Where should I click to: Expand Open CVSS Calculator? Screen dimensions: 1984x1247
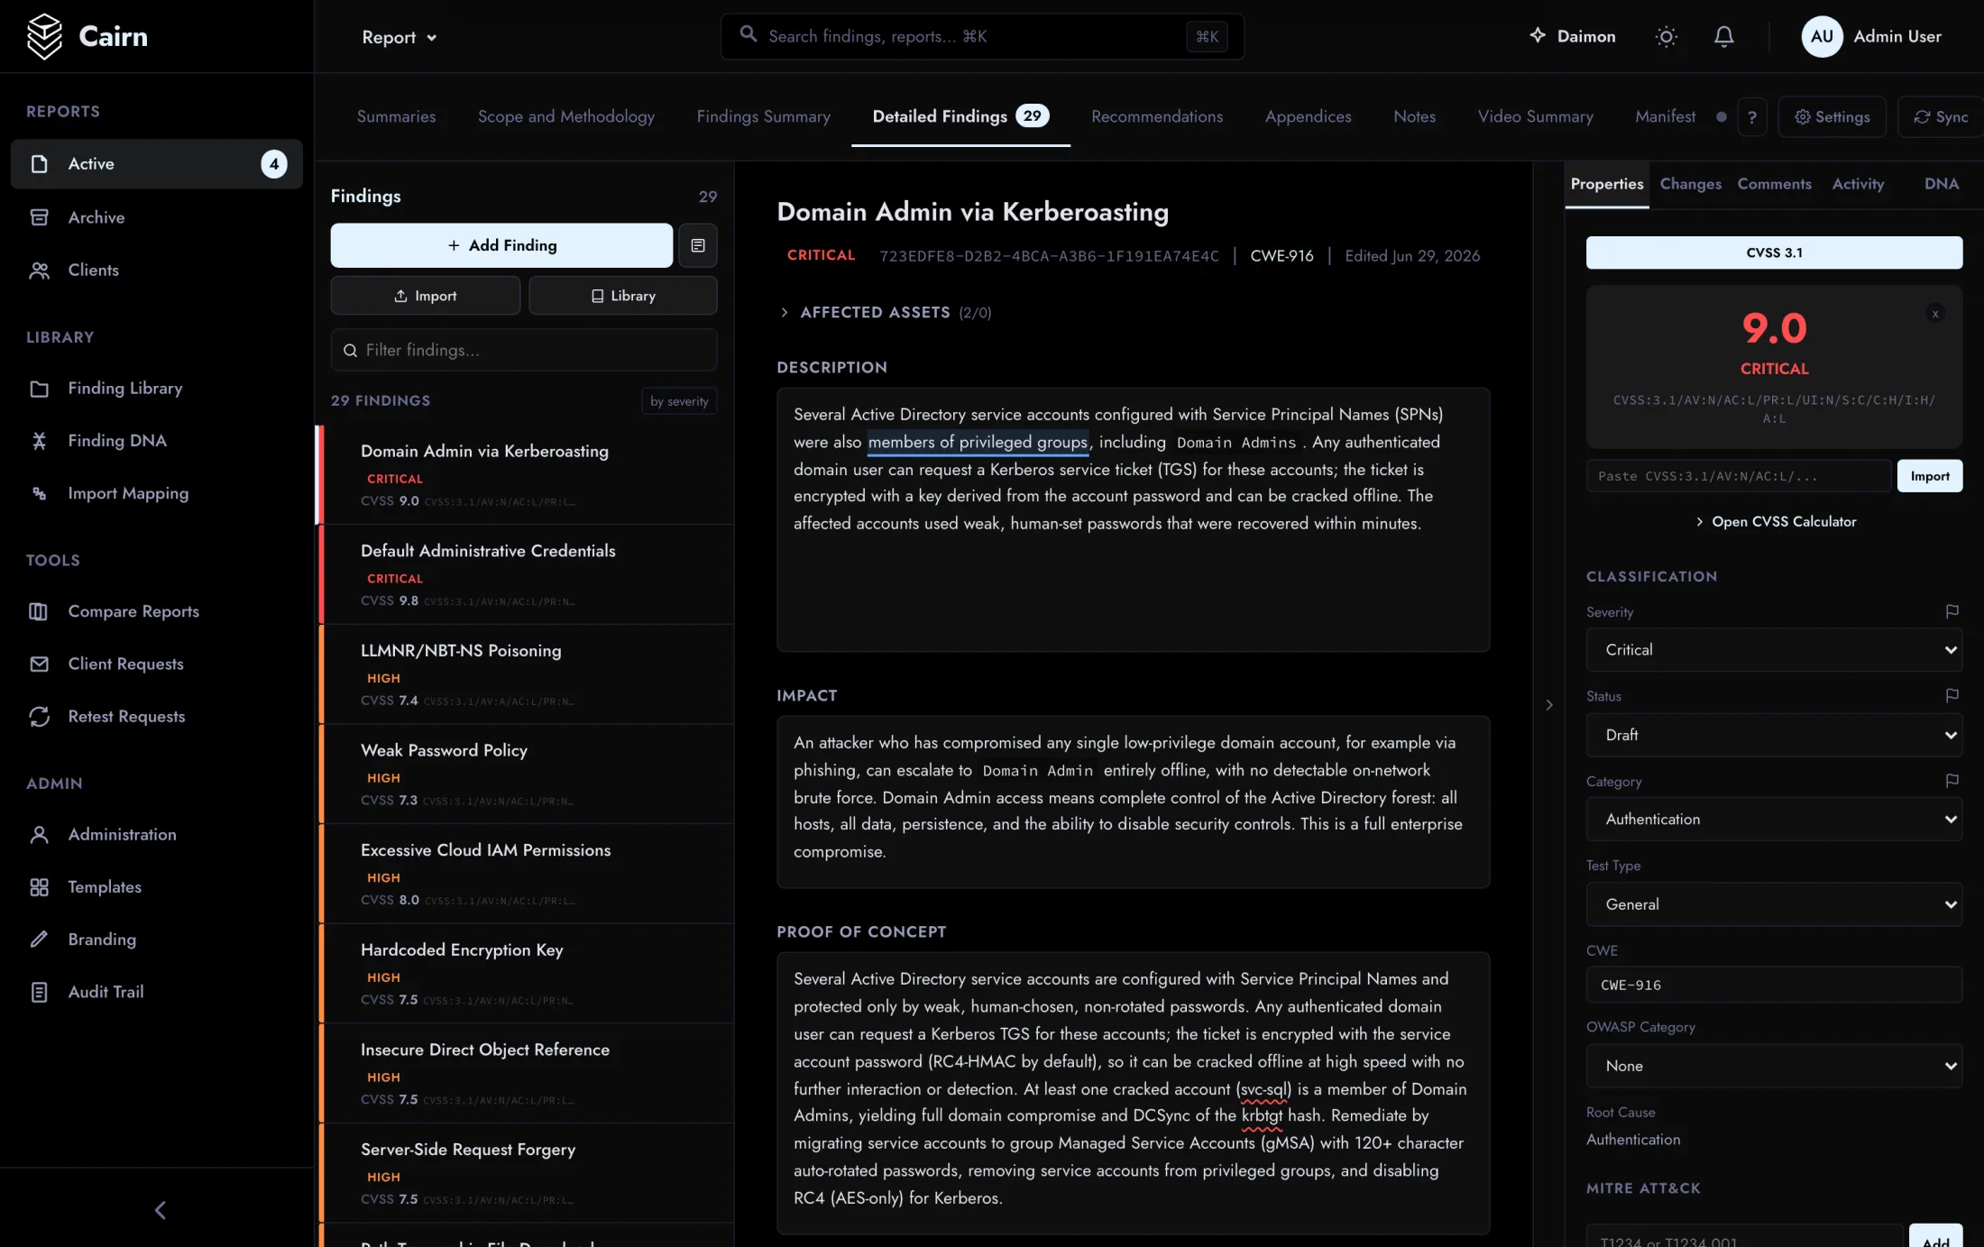coord(1774,522)
